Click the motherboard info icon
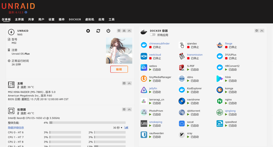The image size is (273, 147). (124, 83)
